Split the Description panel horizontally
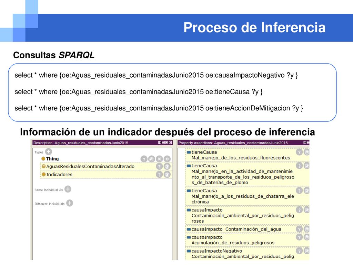Image resolution: width=353 pixels, height=265 pixels. 163,143
